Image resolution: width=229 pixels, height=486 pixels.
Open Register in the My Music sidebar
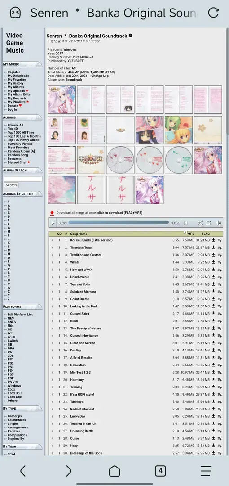tap(14, 72)
